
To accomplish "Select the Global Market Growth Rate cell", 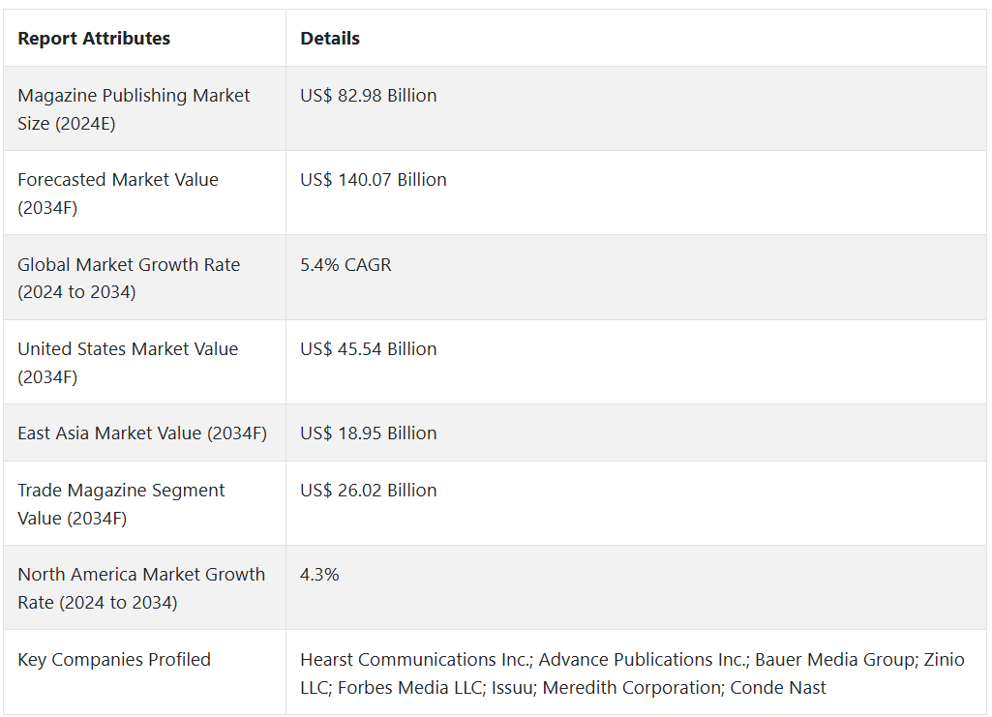I will [x=129, y=278].
